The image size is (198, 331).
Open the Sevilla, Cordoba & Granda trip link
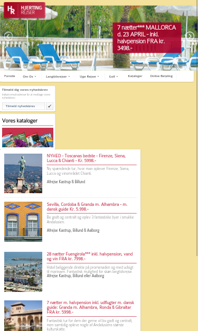pos(87,206)
